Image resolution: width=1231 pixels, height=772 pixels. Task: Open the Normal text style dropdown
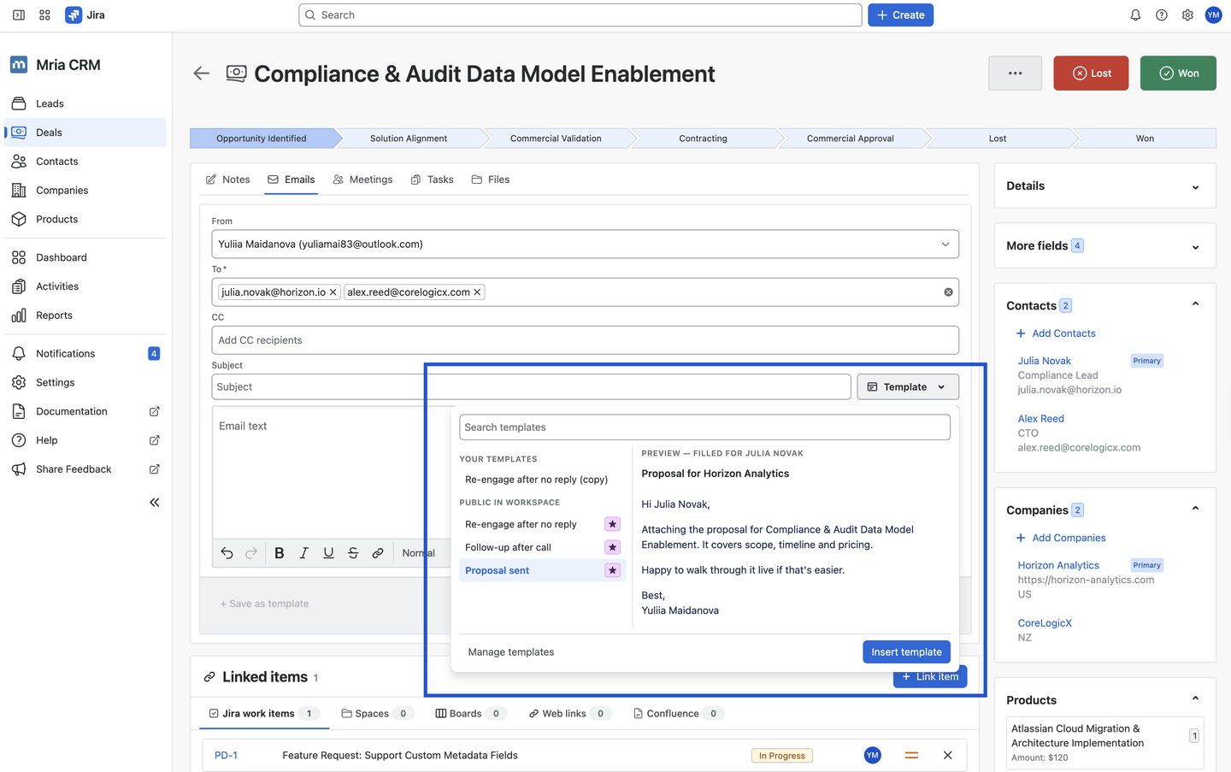pyautogui.click(x=418, y=553)
